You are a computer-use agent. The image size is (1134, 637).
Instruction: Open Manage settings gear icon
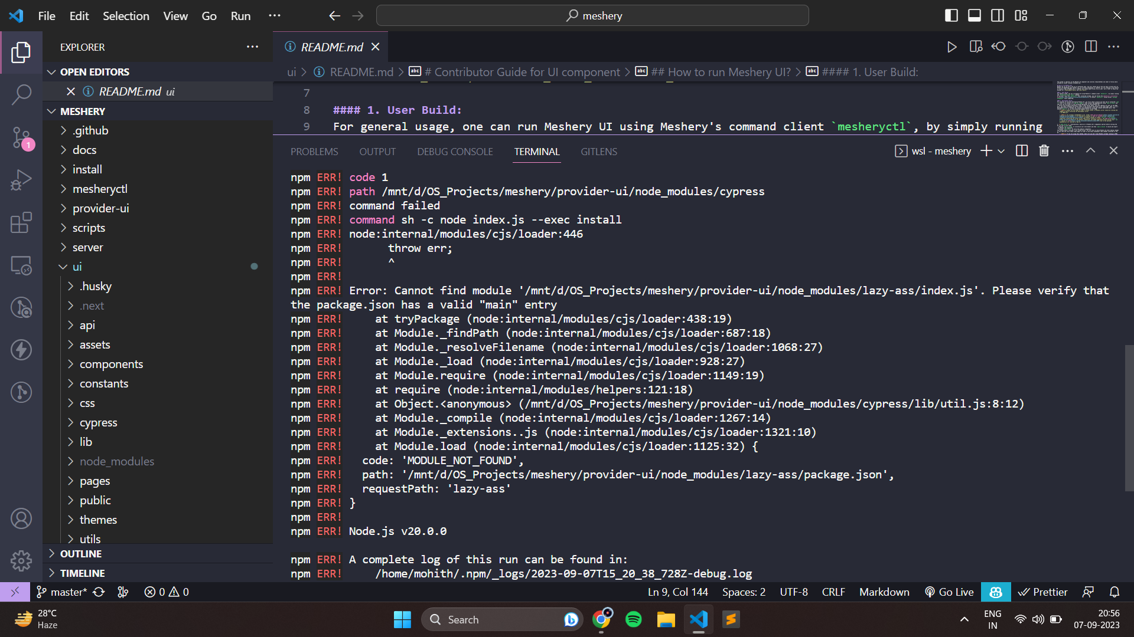pyautogui.click(x=21, y=561)
